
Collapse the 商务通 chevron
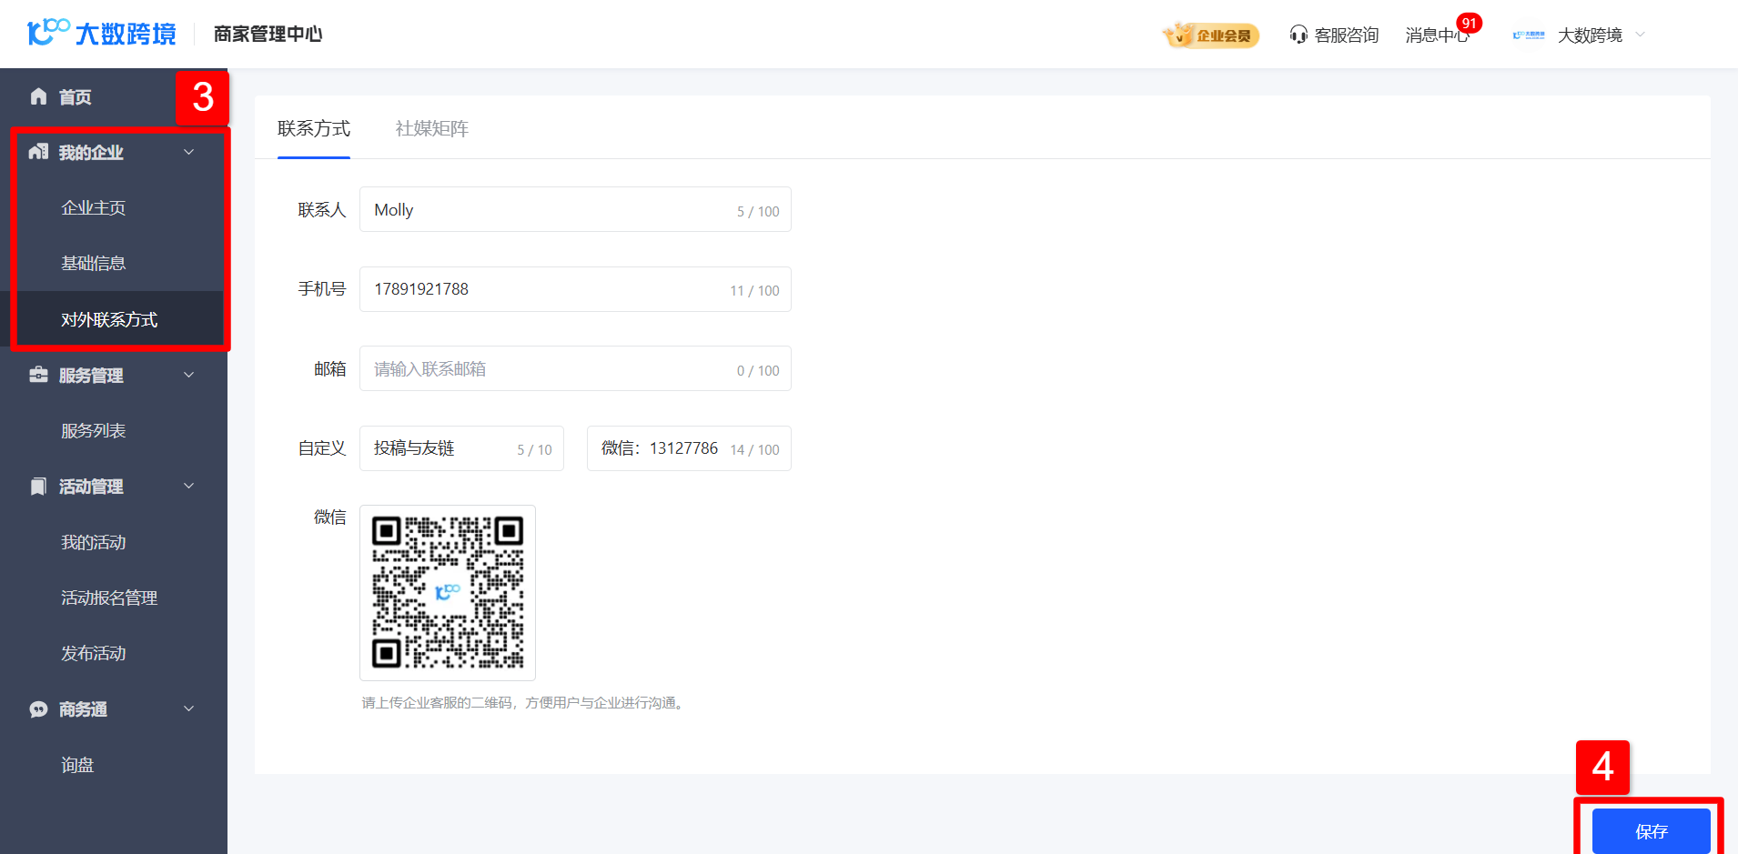[189, 708]
